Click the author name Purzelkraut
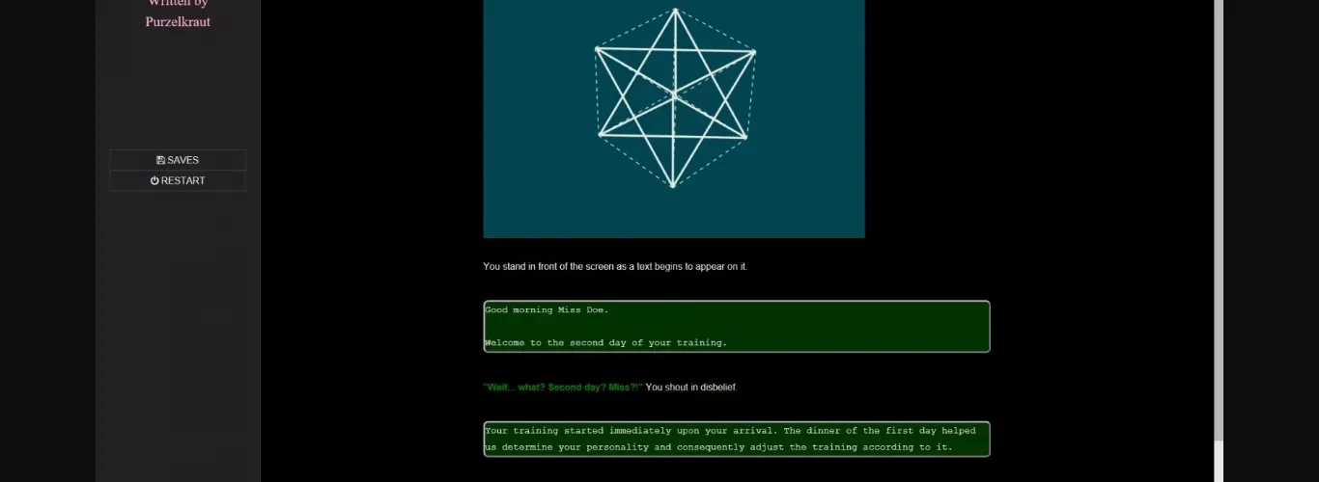Screen dimensions: 1319x482 [x=178, y=21]
